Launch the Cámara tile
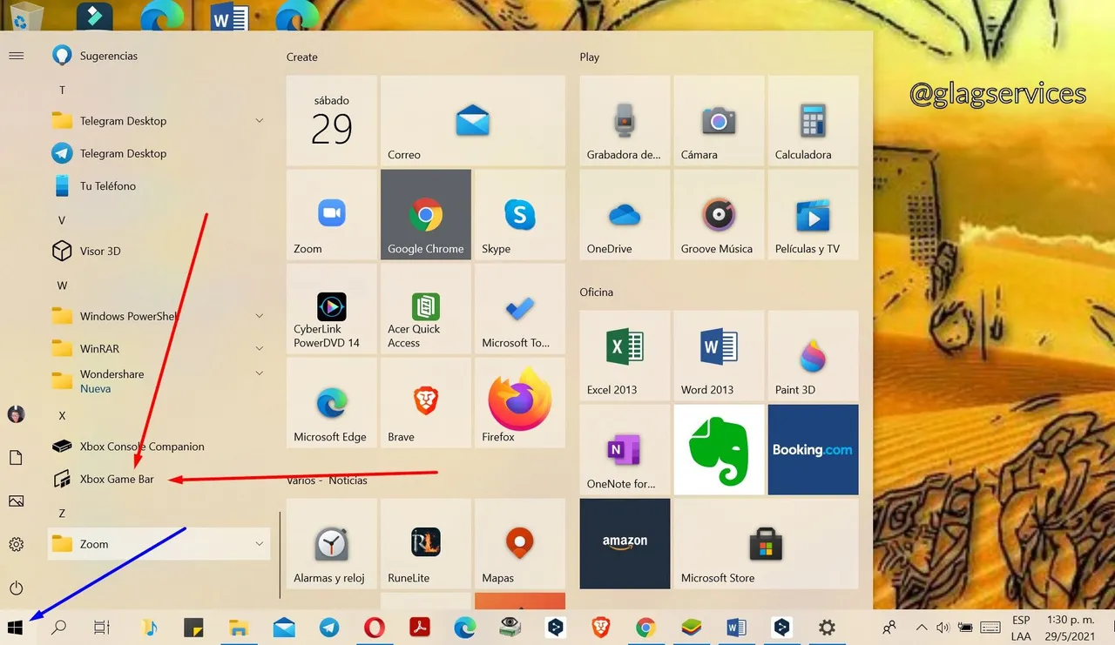The image size is (1115, 645). (719, 120)
